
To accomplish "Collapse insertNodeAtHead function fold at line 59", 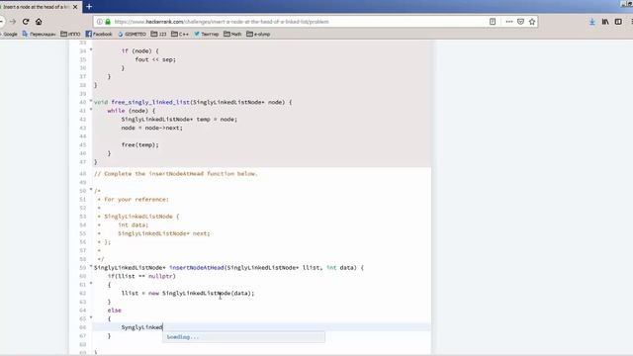I will [91, 267].
